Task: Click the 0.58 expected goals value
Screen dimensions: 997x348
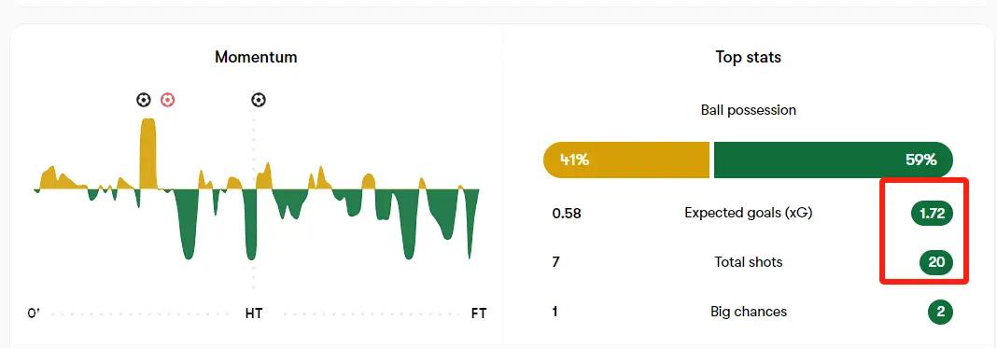Action: point(567,214)
